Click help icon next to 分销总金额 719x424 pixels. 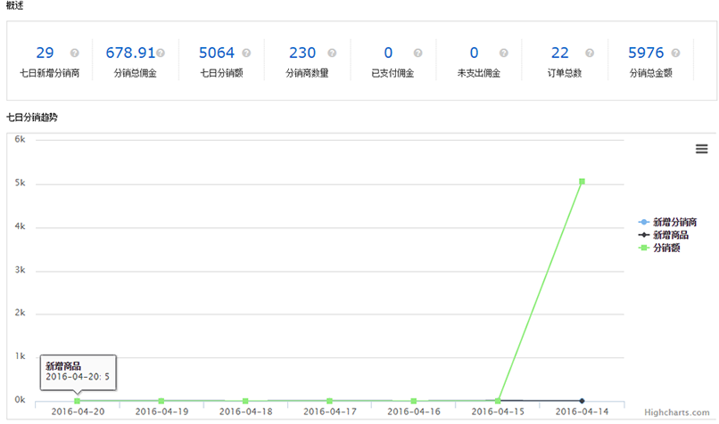tap(675, 53)
